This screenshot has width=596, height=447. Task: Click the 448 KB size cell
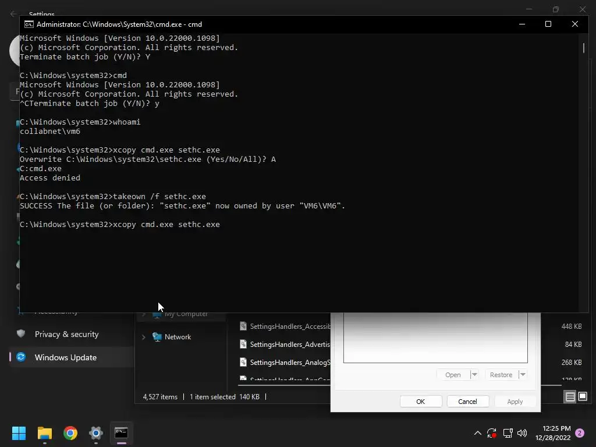point(572,326)
